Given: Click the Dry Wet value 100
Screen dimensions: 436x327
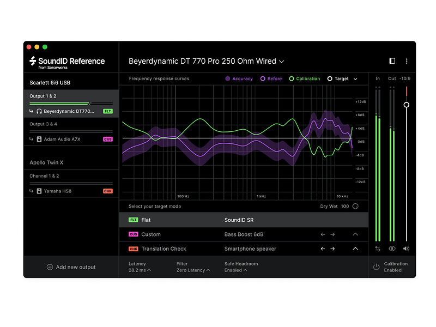Looking at the screenshot, I should (x=345, y=207).
